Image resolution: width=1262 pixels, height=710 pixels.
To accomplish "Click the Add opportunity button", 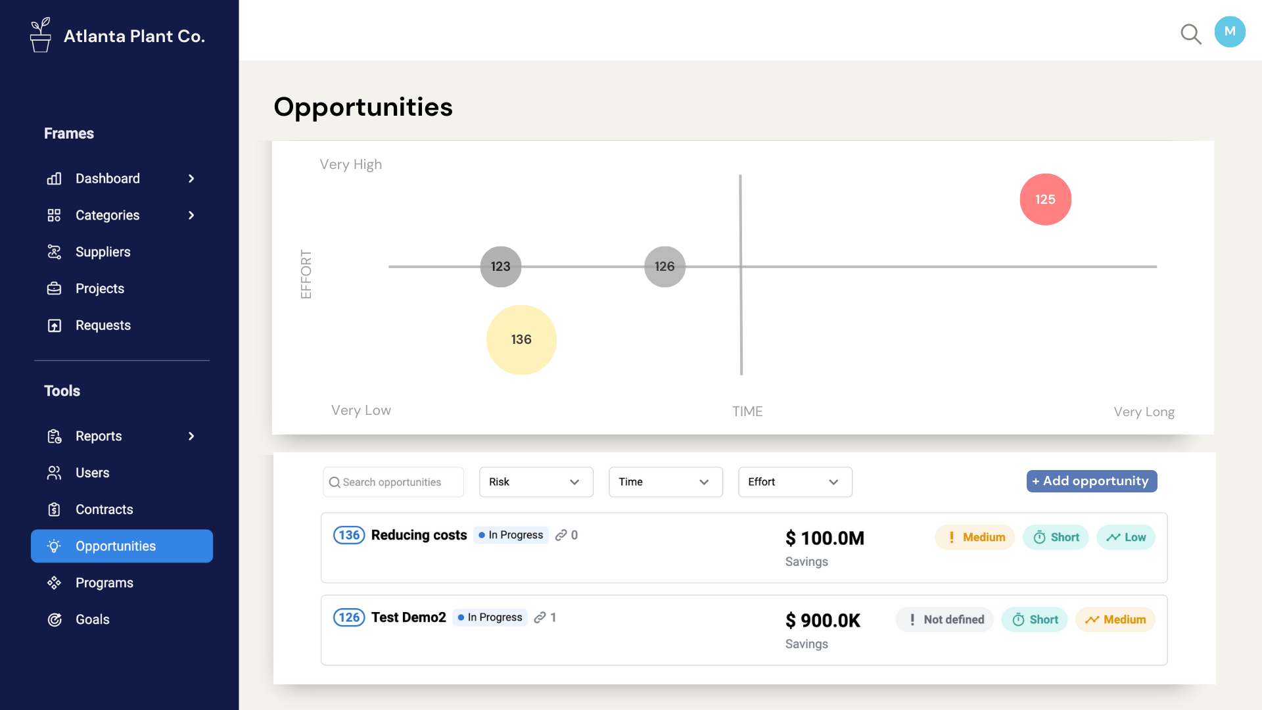I will click(1091, 481).
